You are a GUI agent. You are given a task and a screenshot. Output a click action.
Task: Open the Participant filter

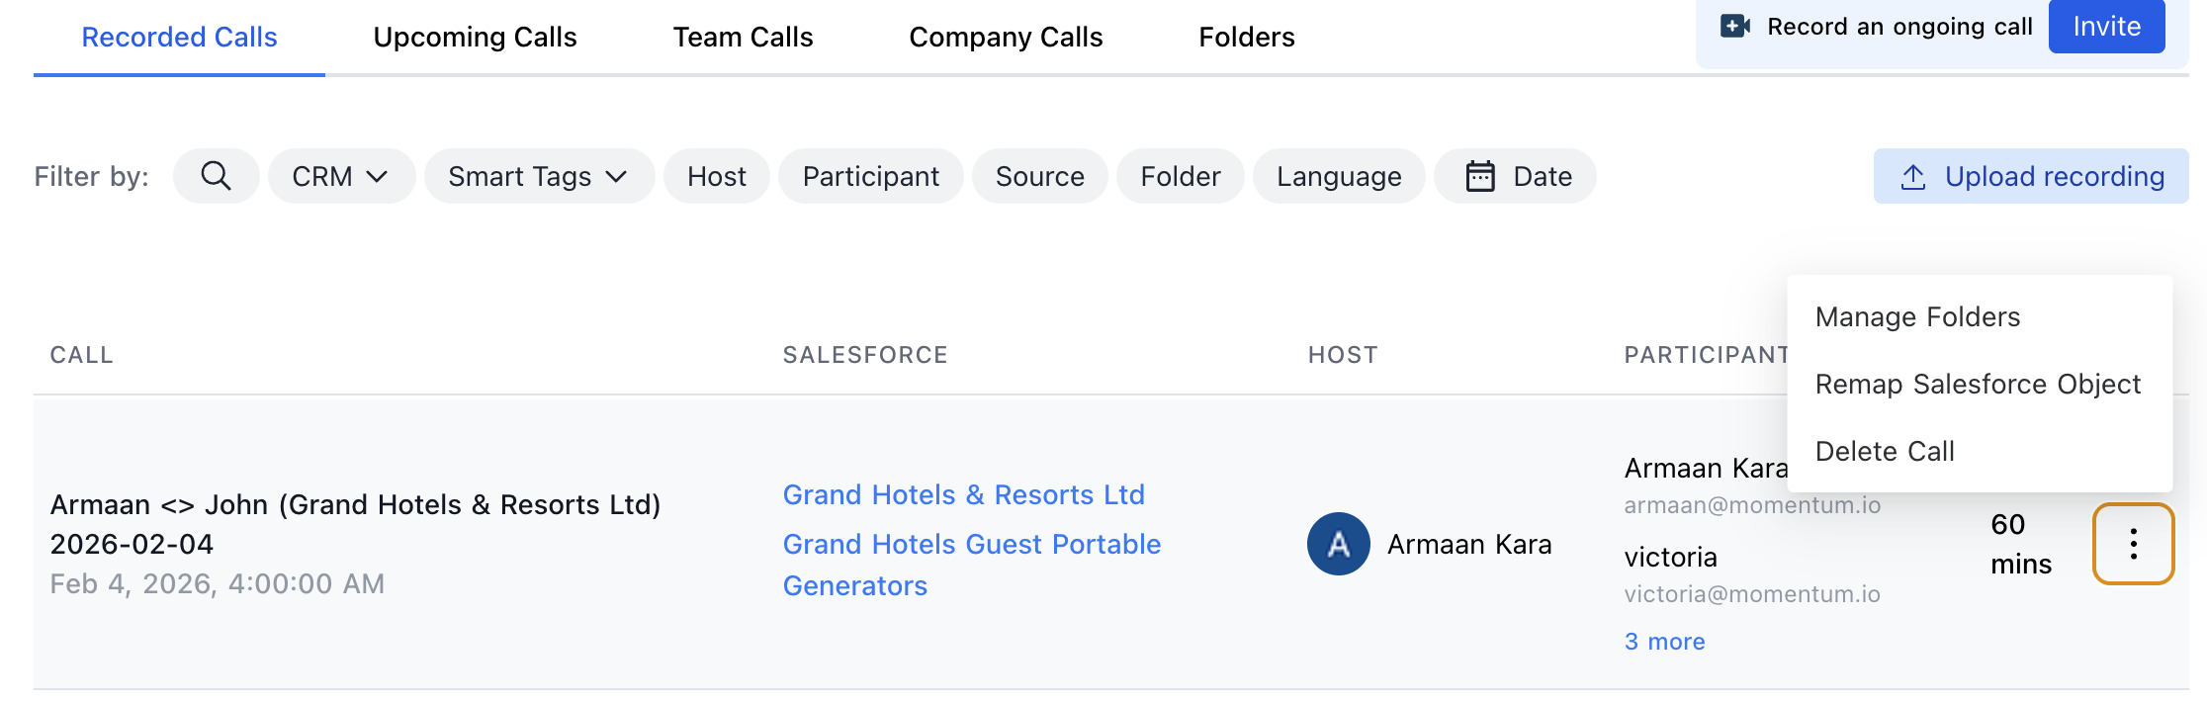[x=870, y=176]
